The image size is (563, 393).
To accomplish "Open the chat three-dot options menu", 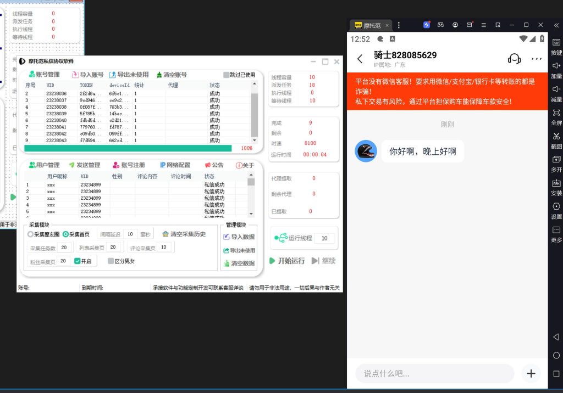I will [537, 59].
